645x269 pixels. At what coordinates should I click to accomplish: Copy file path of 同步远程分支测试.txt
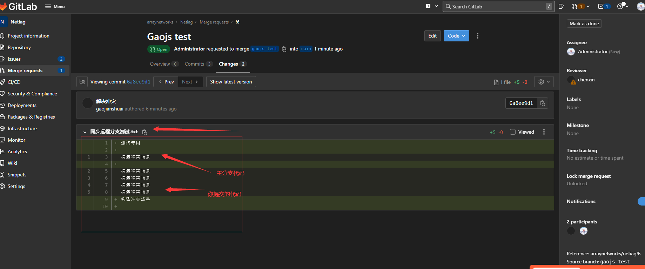144,132
